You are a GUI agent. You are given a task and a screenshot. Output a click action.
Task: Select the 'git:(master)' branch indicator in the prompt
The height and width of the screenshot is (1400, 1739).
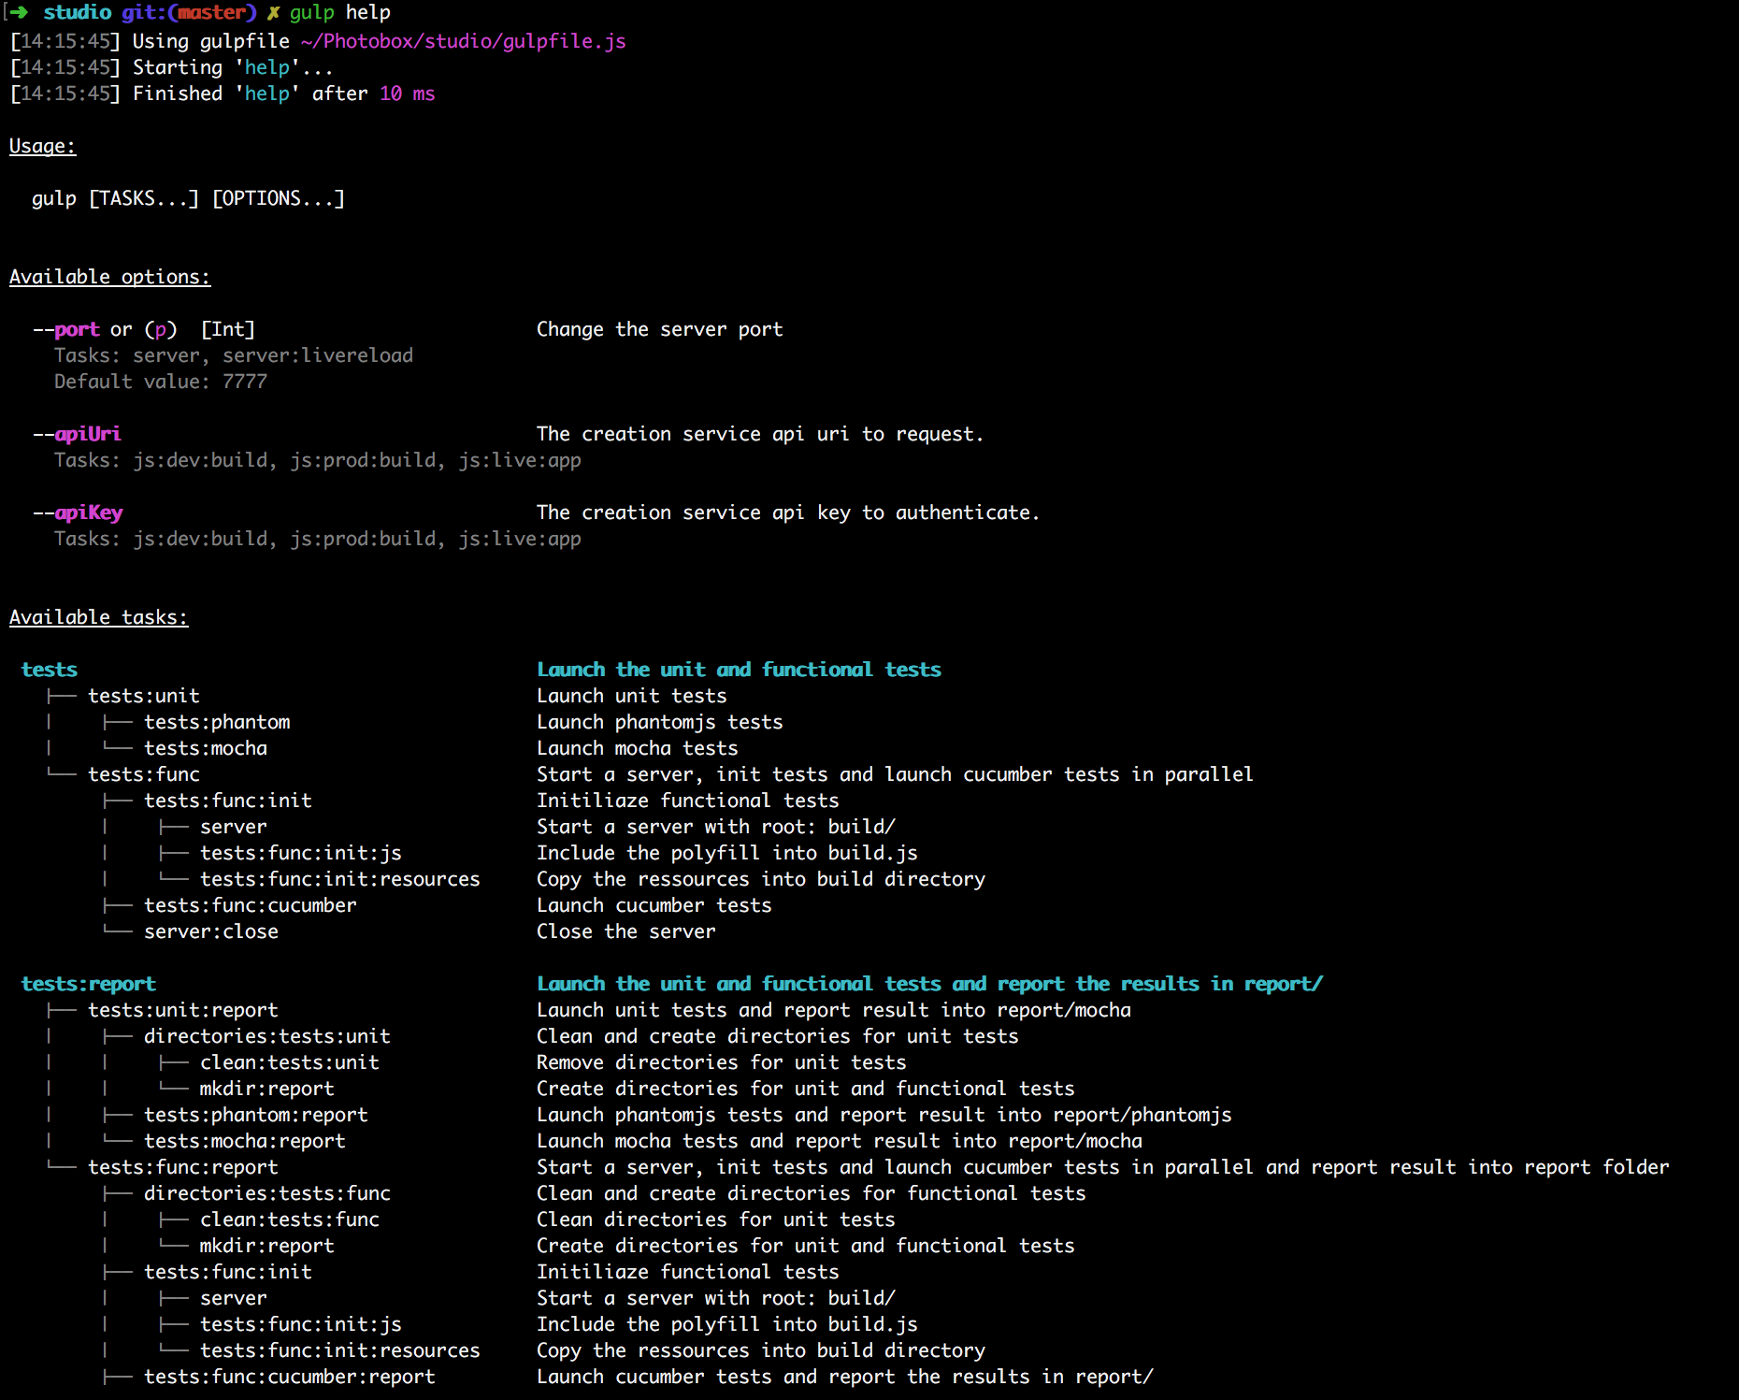point(189,13)
